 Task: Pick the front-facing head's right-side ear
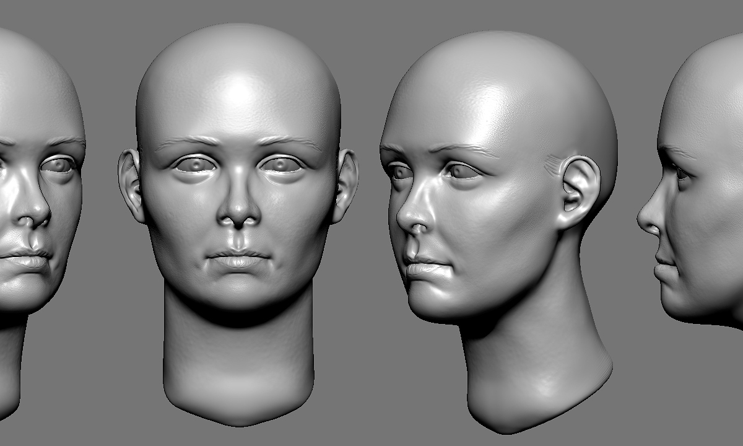coord(345,185)
